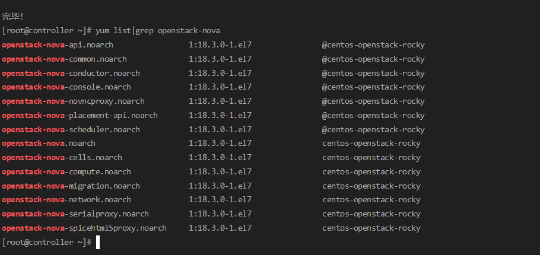Click the @centos-openstack-rocky repo on the nova-api row
540x255 pixels.
[x=373, y=45]
